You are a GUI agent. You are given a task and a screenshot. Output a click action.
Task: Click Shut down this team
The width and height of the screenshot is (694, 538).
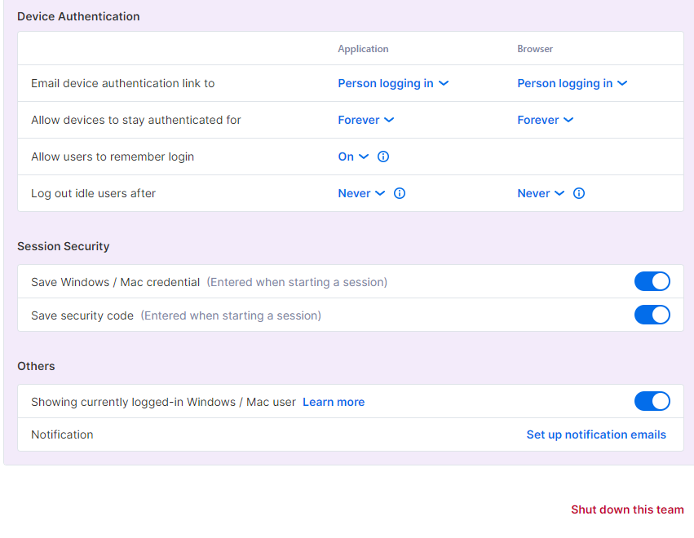pyautogui.click(x=627, y=509)
